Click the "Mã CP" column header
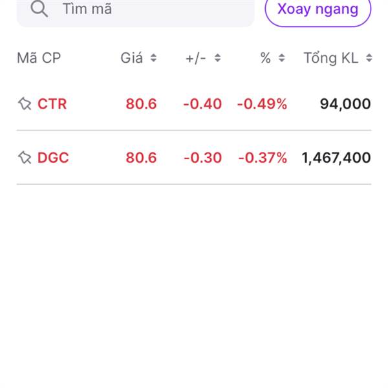 click(x=38, y=58)
